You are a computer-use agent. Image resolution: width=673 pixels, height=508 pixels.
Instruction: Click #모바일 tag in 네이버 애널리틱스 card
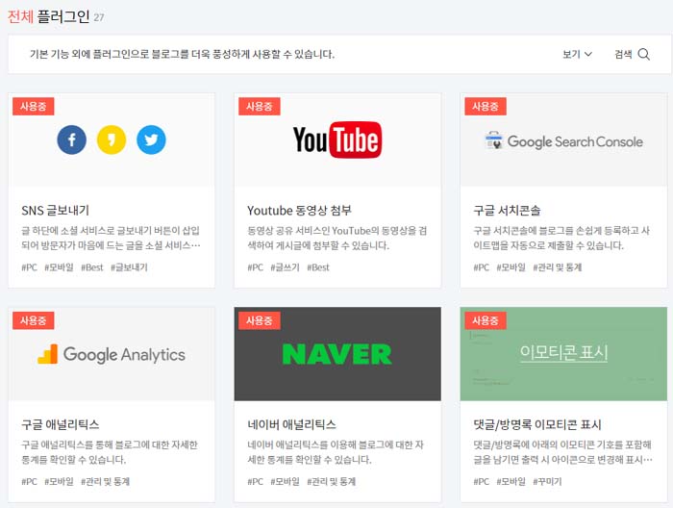coord(285,481)
